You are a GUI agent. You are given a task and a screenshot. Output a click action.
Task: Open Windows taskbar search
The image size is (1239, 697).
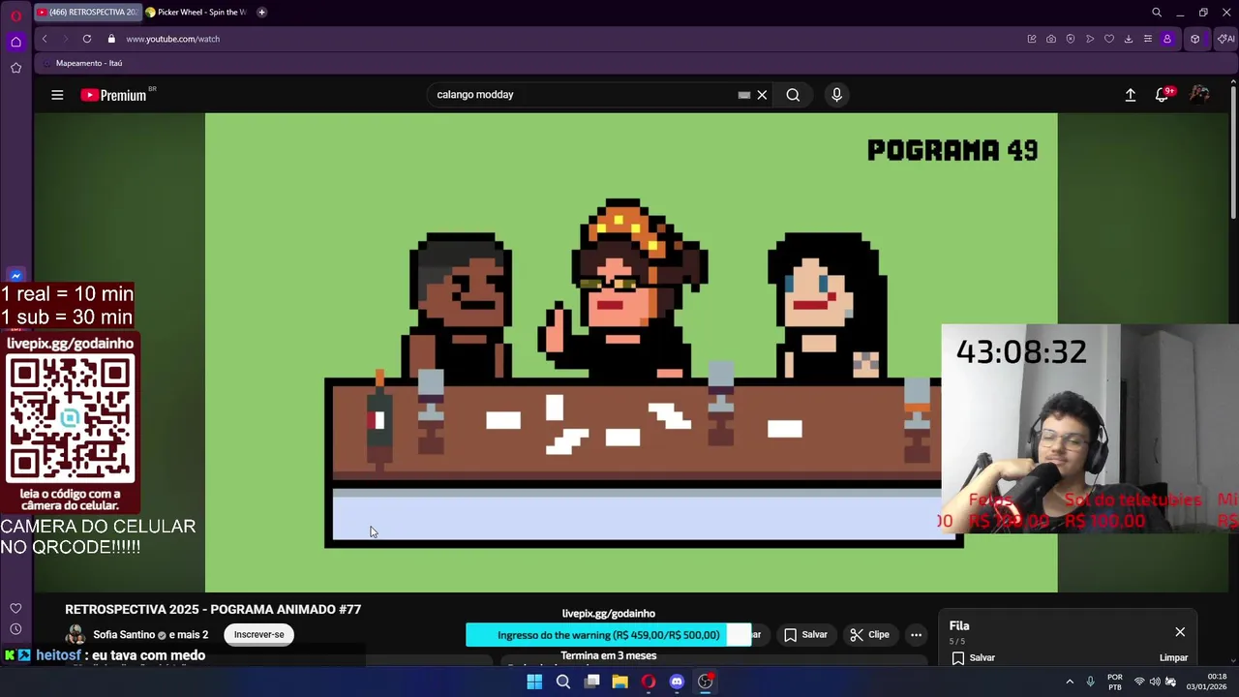pyautogui.click(x=562, y=682)
